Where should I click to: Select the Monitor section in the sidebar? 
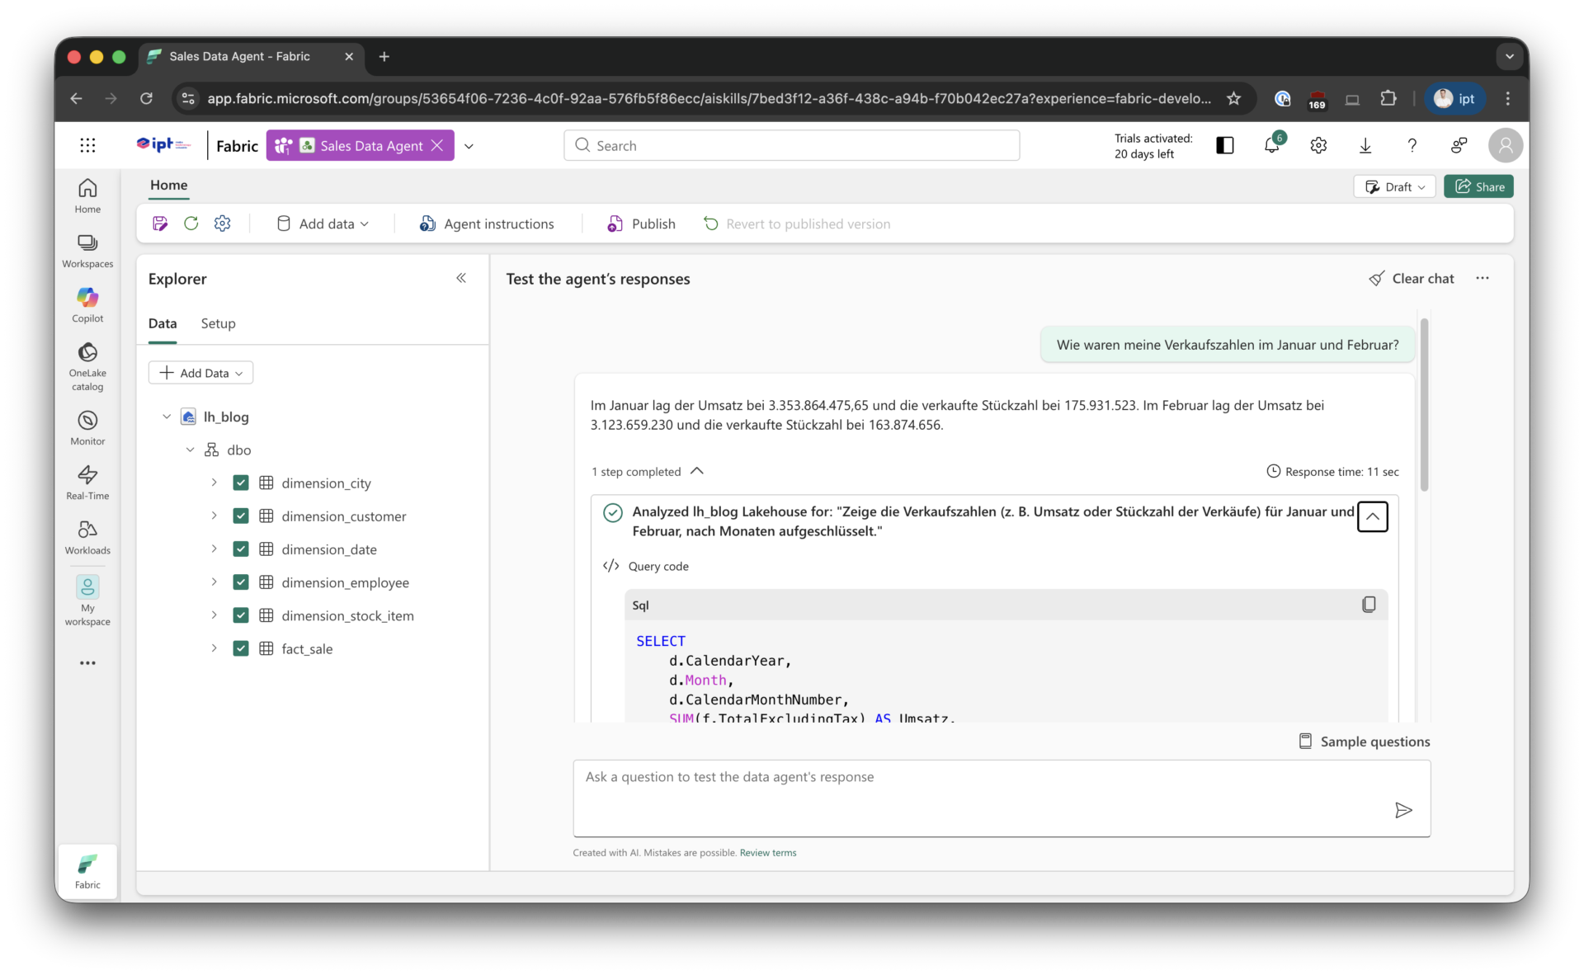point(87,427)
